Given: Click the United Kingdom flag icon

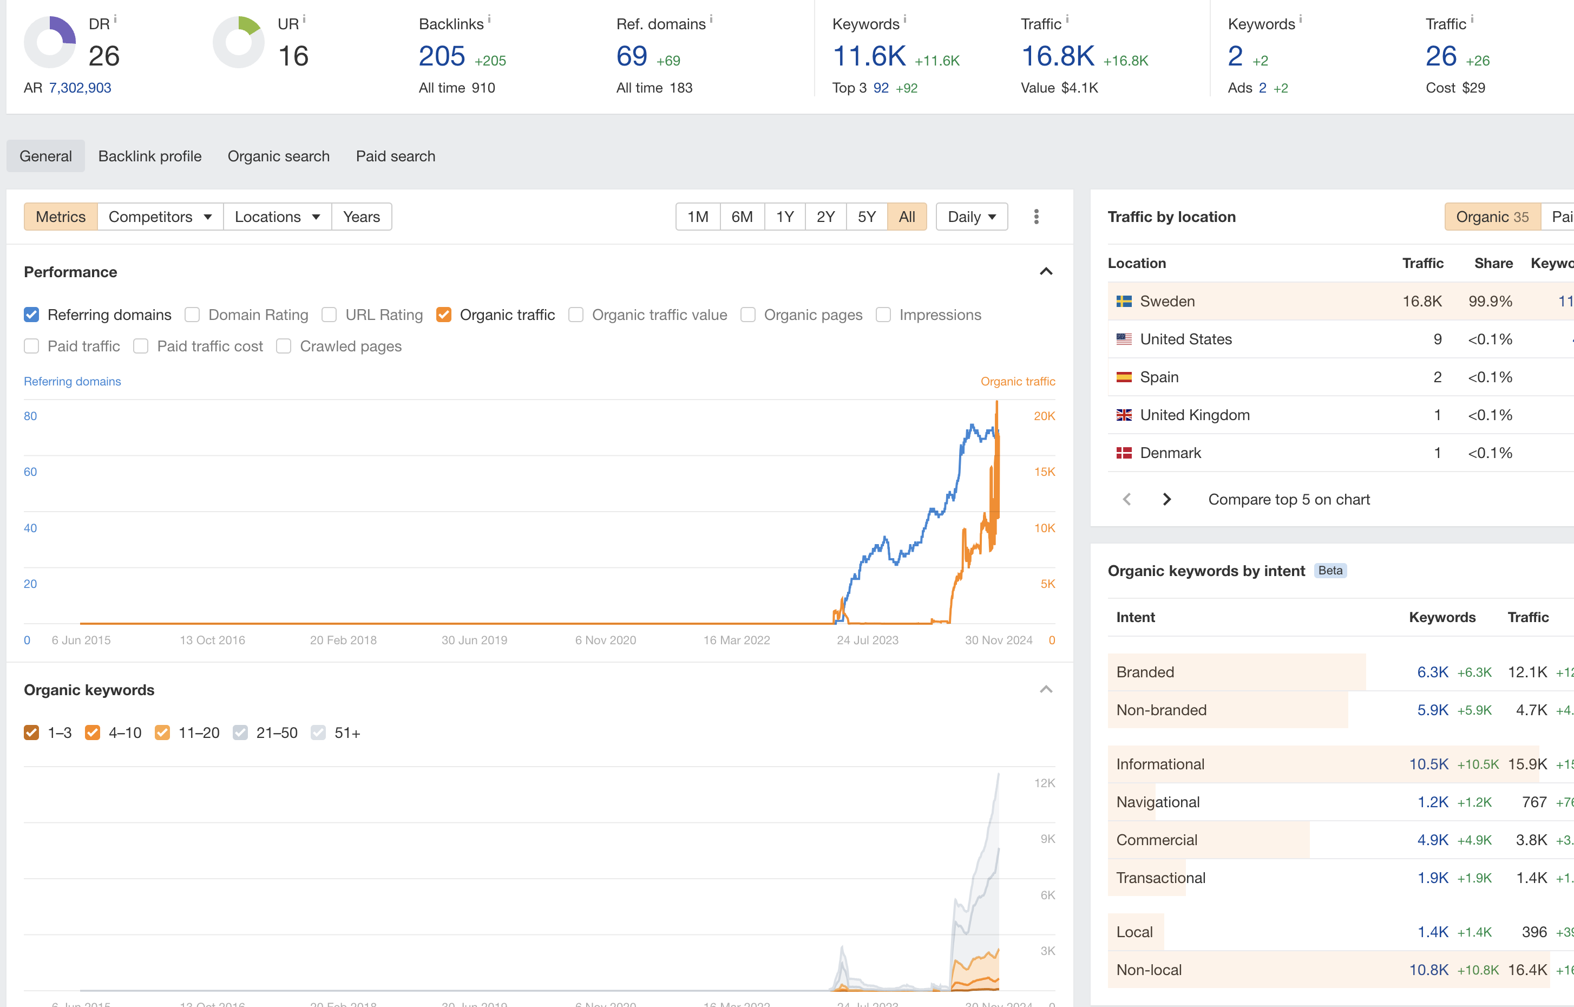Looking at the screenshot, I should [1124, 415].
